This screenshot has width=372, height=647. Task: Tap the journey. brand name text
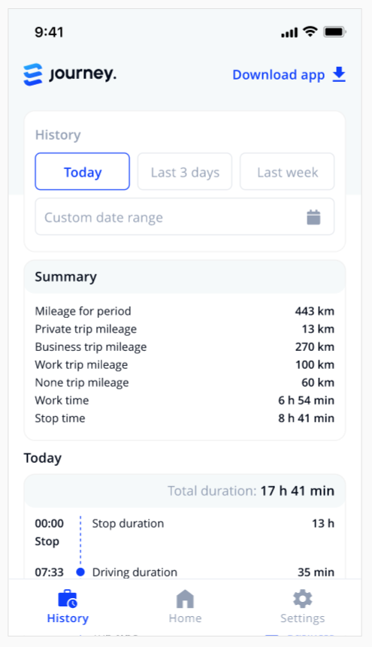point(83,74)
